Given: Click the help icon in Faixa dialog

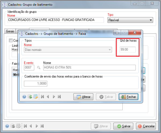Looking at the screenshot, I should [x=24, y=97].
